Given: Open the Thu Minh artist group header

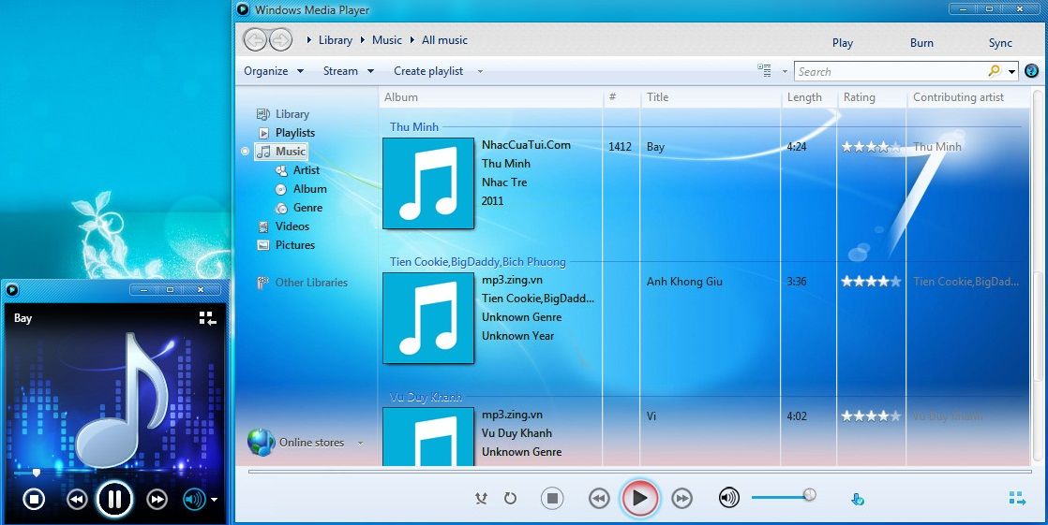Looking at the screenshot, I should [414, 126].
